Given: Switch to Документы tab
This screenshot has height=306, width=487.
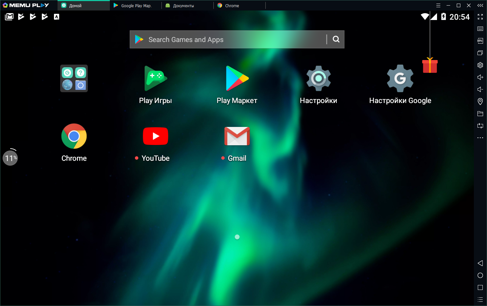Looking at the screenshot, I should 183,6.
